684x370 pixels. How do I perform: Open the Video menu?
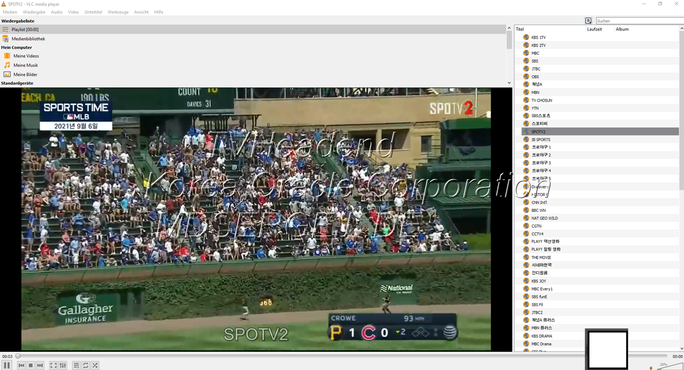tap(73, 12)
